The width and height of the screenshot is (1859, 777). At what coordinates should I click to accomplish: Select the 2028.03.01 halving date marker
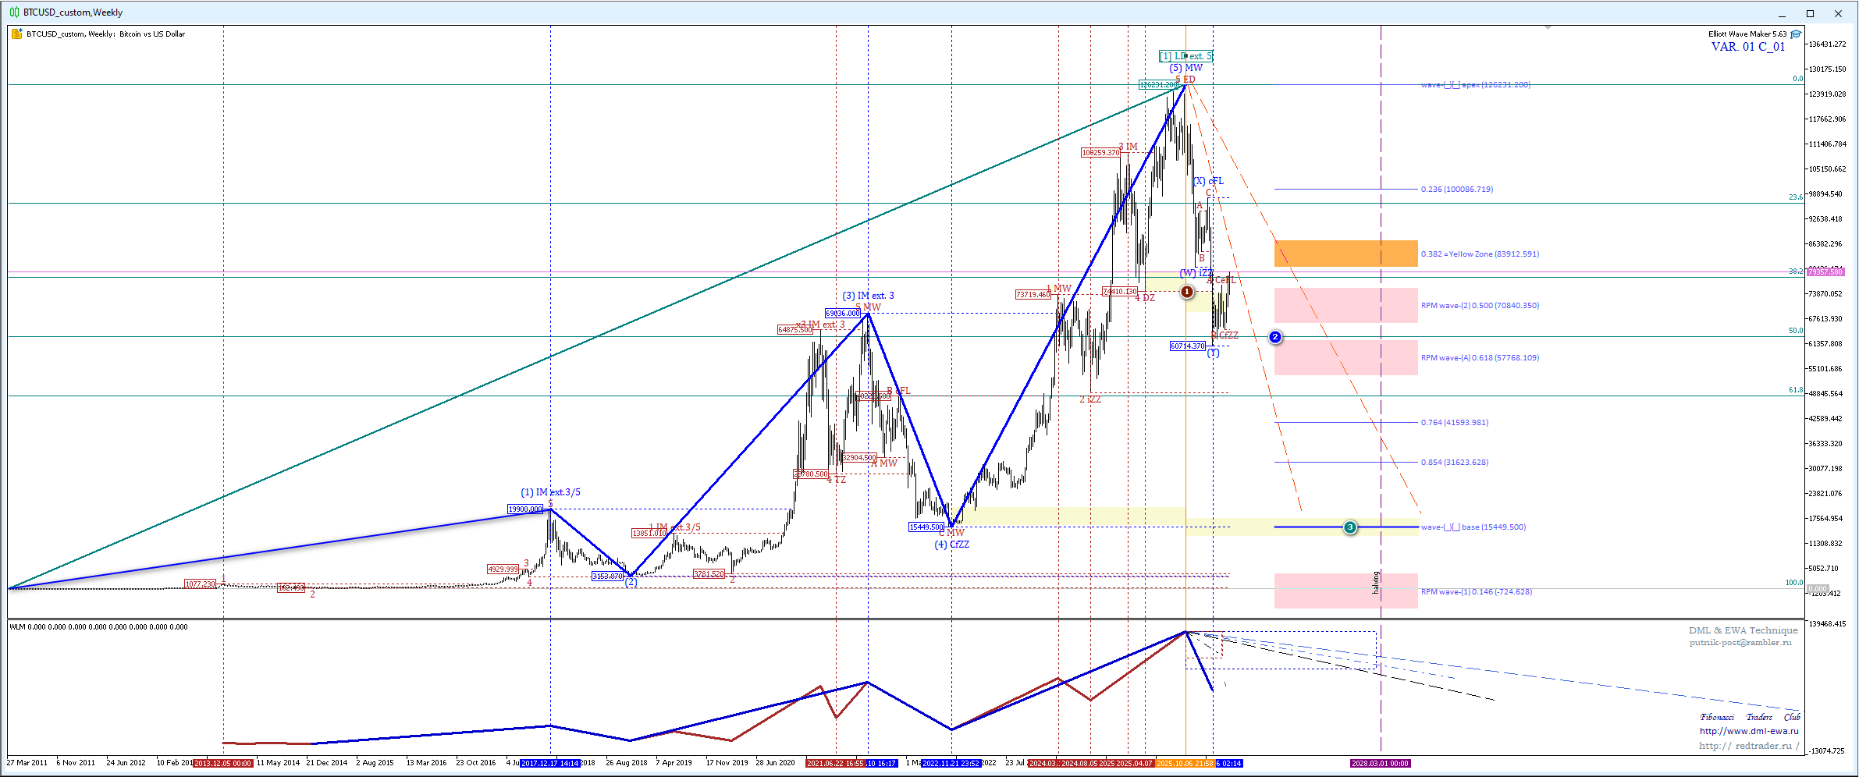click(1381, 763)
